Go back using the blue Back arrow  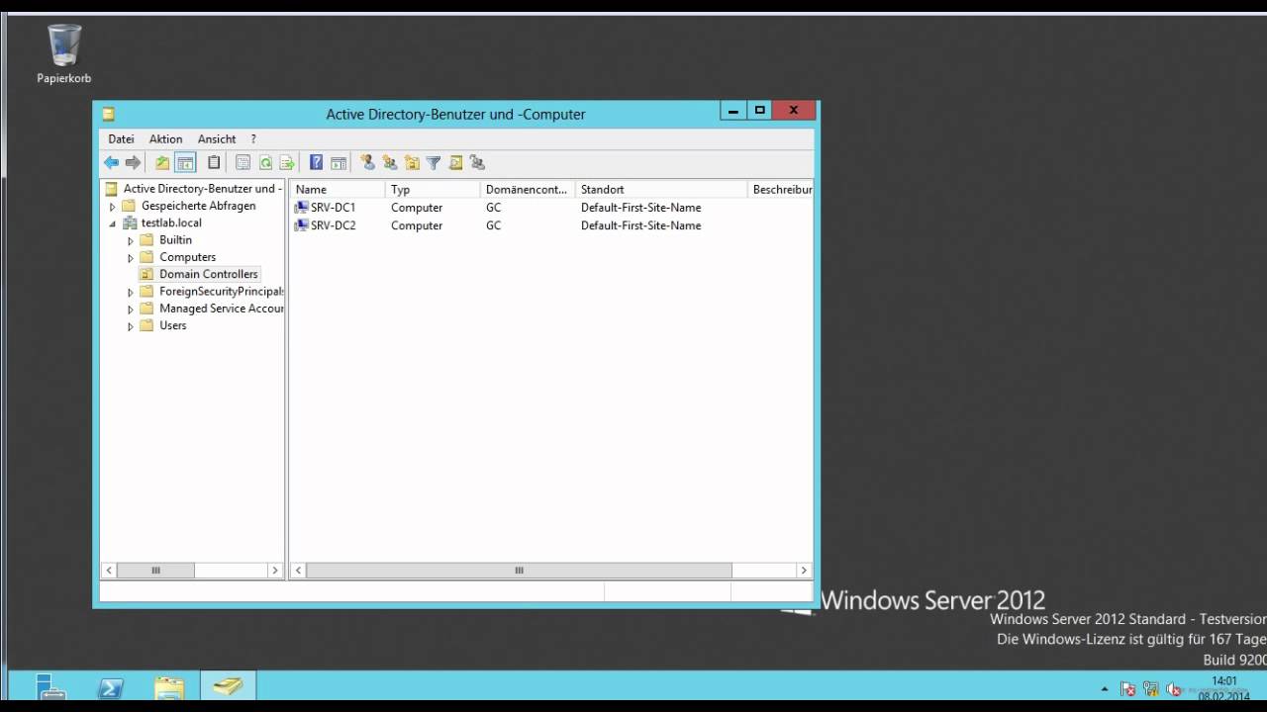[111, 163]
